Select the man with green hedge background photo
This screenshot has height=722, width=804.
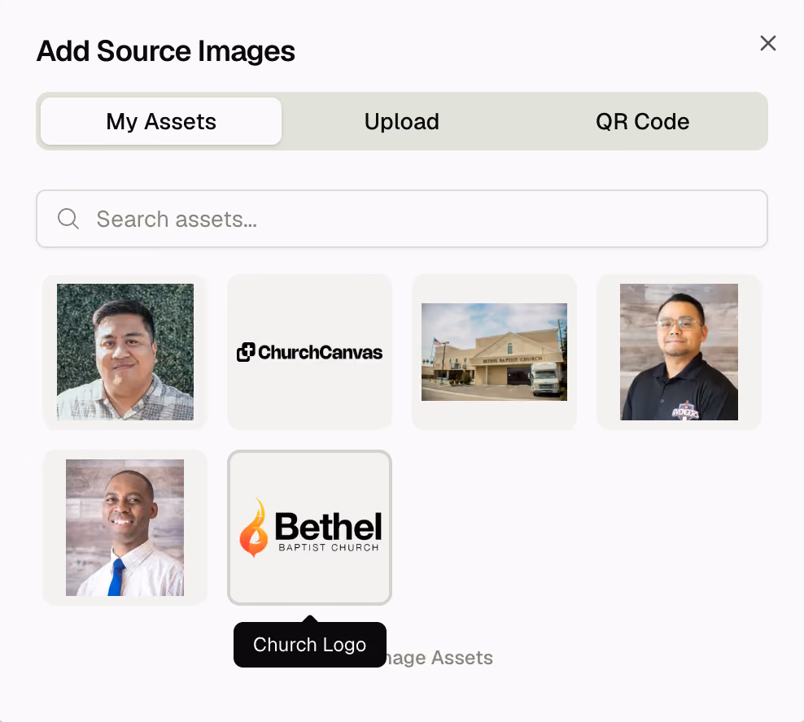125,352
